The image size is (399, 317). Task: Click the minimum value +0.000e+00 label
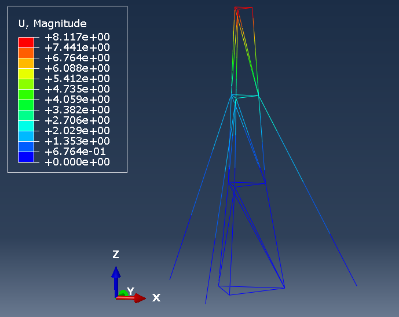click(77, 162)
